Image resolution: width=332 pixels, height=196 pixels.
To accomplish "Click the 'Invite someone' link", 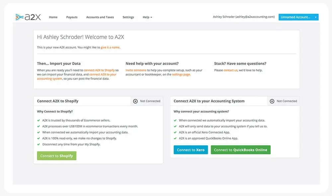I will pyautogui.click(x=136, y=70).
